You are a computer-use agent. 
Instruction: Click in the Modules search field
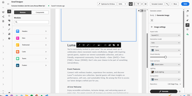click(31, 22)
